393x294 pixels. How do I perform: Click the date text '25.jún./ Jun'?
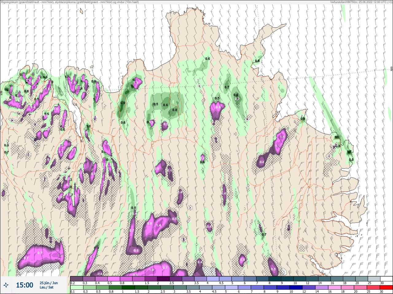click(x=49, y=283)
